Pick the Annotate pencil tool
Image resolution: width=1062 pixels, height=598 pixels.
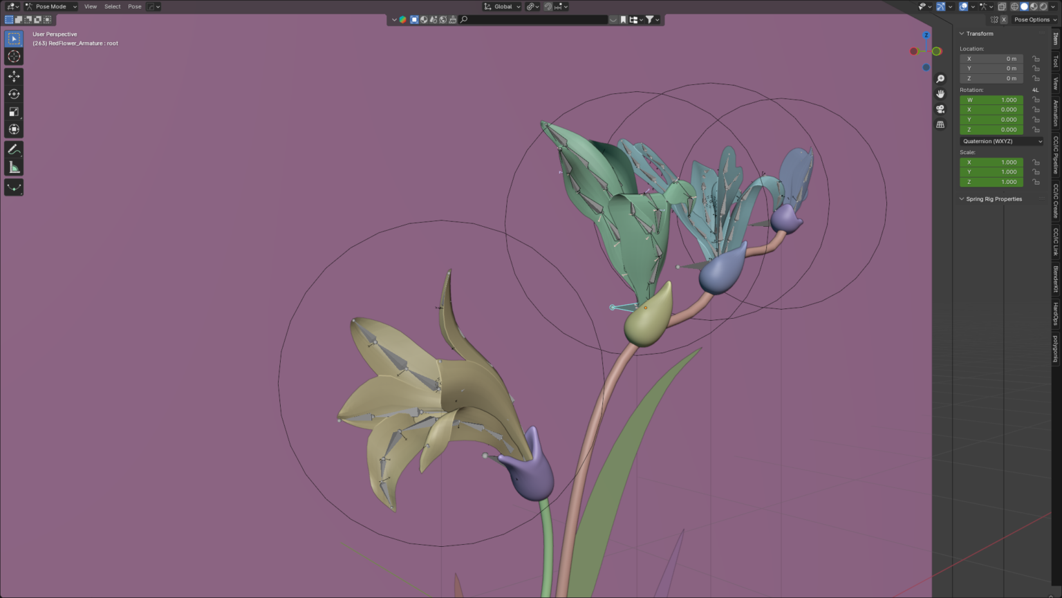14,149
